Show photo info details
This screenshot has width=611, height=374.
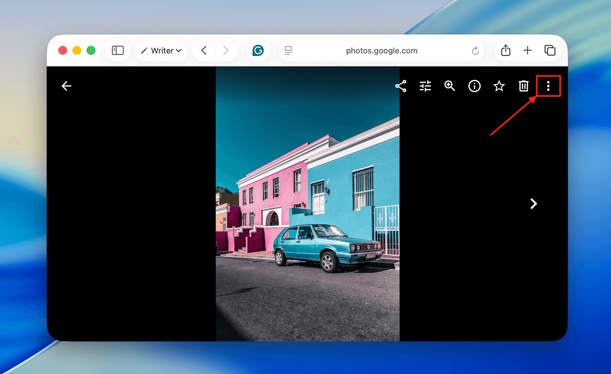pyautogui.click(x=474, y=86)
